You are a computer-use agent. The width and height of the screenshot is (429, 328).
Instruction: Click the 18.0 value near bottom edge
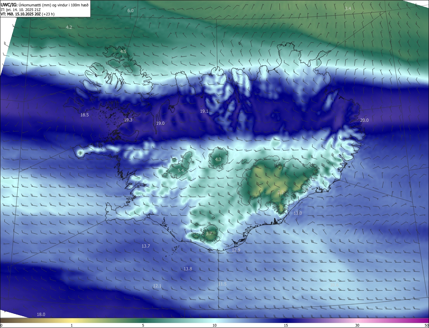[41, 315]
